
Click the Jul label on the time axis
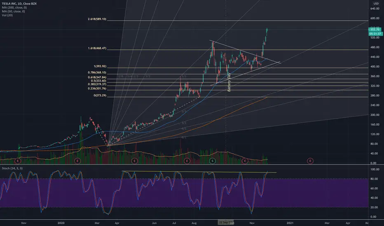point(174,223)
